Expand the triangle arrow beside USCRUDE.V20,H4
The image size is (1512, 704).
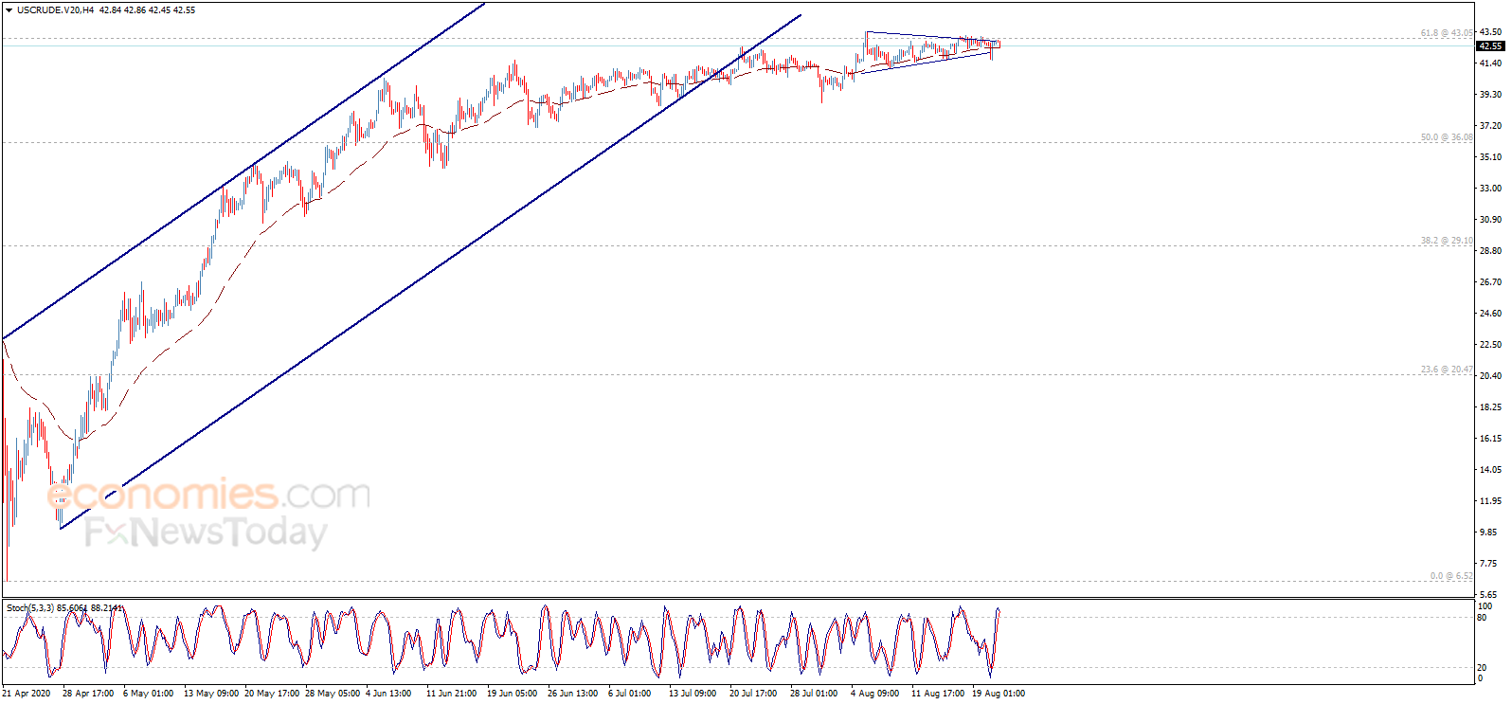(x=9, y=10)
